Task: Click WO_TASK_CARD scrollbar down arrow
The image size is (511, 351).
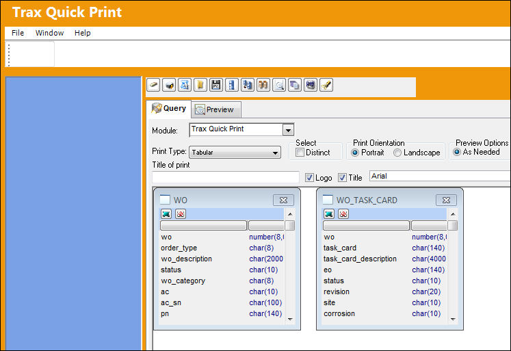Action: [x=452, y=319]
